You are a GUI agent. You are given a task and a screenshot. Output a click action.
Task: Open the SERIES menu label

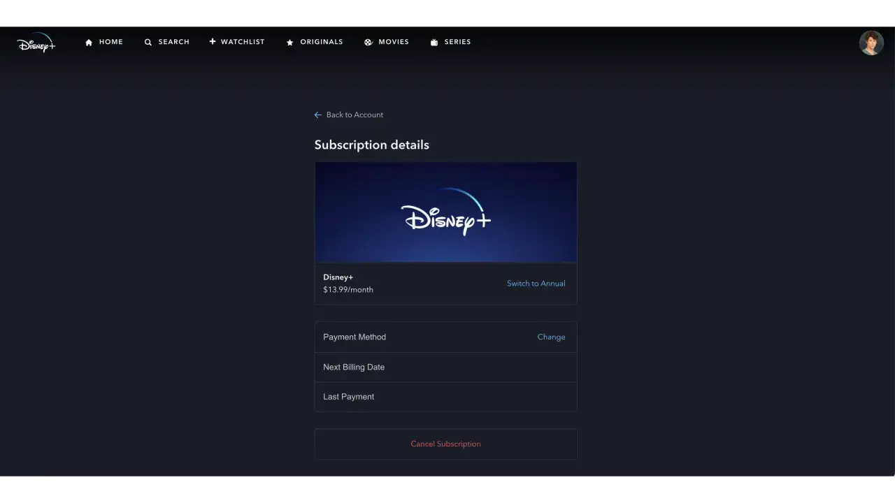[x=457, y=42]
